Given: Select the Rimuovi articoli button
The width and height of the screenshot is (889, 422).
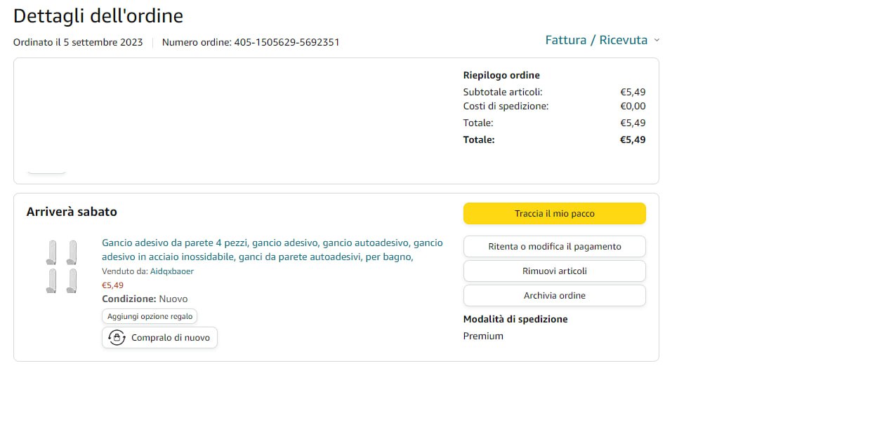Looking at the screenshot, I should [x=554, y=271].
